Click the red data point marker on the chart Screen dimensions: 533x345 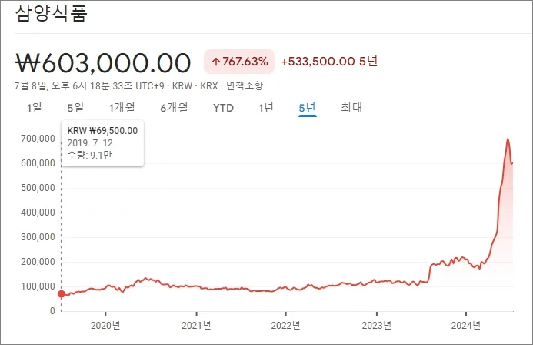click(62, 294)
